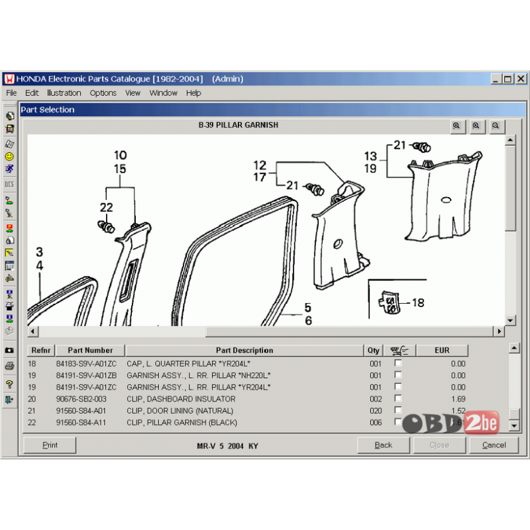Click illustration horizontal scrollbar right arrow
530x530 pixels.
(x=499, y=332)
